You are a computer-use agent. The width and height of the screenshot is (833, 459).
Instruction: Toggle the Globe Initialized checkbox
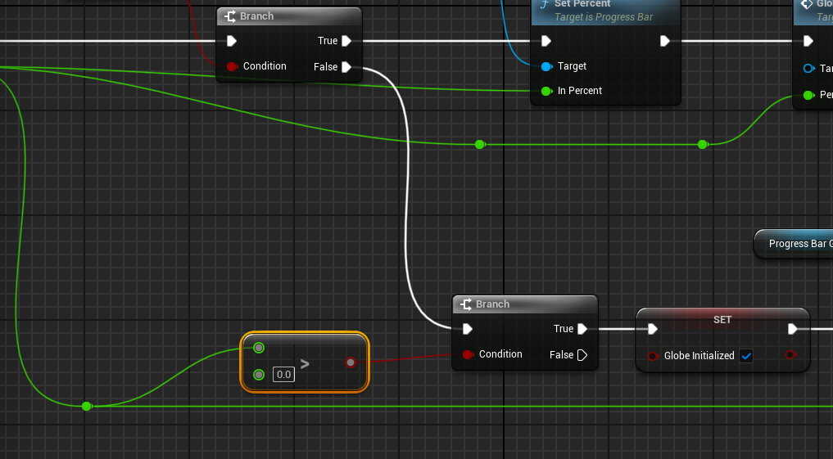click(746, 356)
